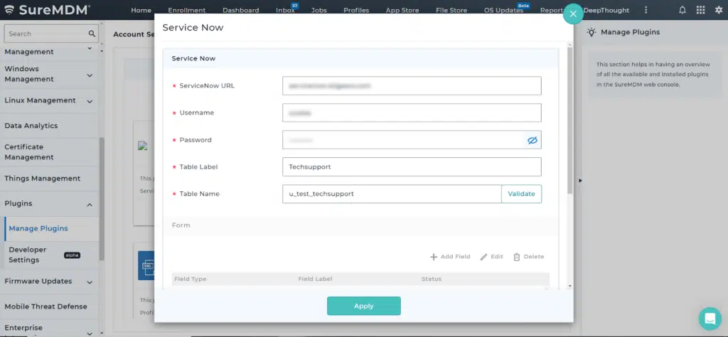
Task: Click Edit field option
Action: click(492, 257)
